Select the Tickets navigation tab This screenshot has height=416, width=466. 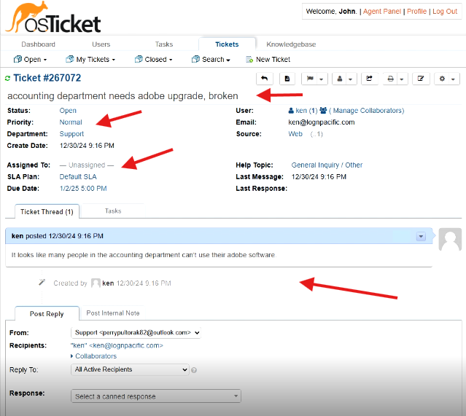coord(227,44)
